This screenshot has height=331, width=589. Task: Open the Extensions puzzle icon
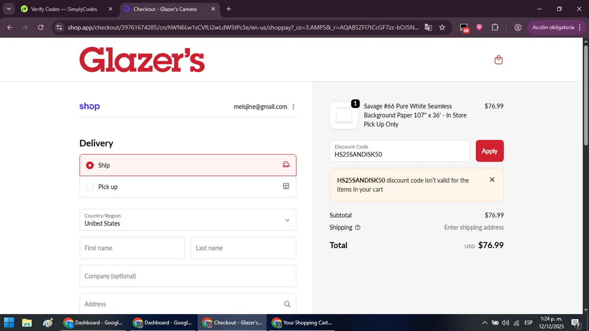pyautogui.click(x=495, y=27)
